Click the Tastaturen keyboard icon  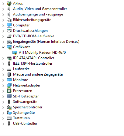[9, 118]
